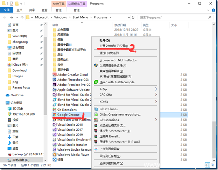Open the 查看 ribbon tab
The width and height of the screenshot is (218, 170).
pos(44,10)
